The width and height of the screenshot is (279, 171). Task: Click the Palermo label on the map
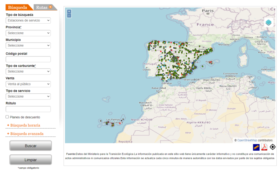click(266, 69)
